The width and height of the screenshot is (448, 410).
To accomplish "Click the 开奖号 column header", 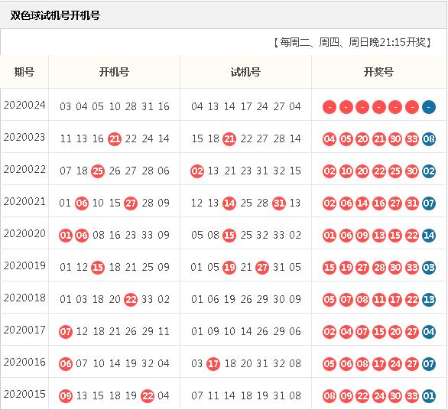I will pyautogui.click(x=379, y=72).
